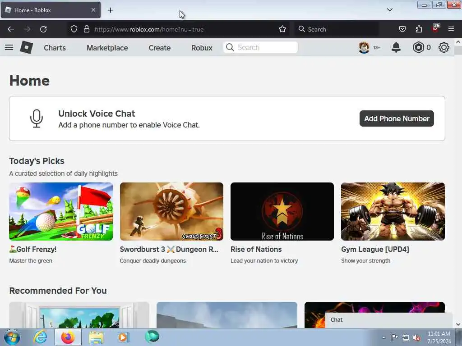The height and width of the screenshot is (346, 462).
Task: Open the user avatar profile
Action: (x=364, y=47)
